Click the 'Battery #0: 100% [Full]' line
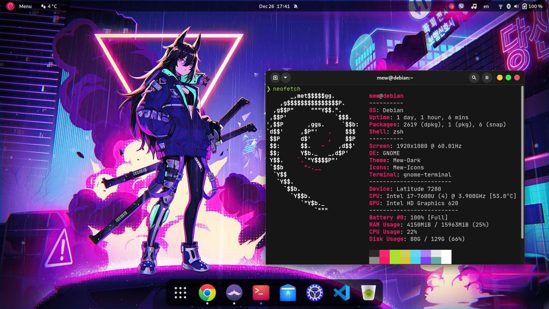Image resolution: width=549 pixels, height=309 pixels. click(x=408, y=218)
